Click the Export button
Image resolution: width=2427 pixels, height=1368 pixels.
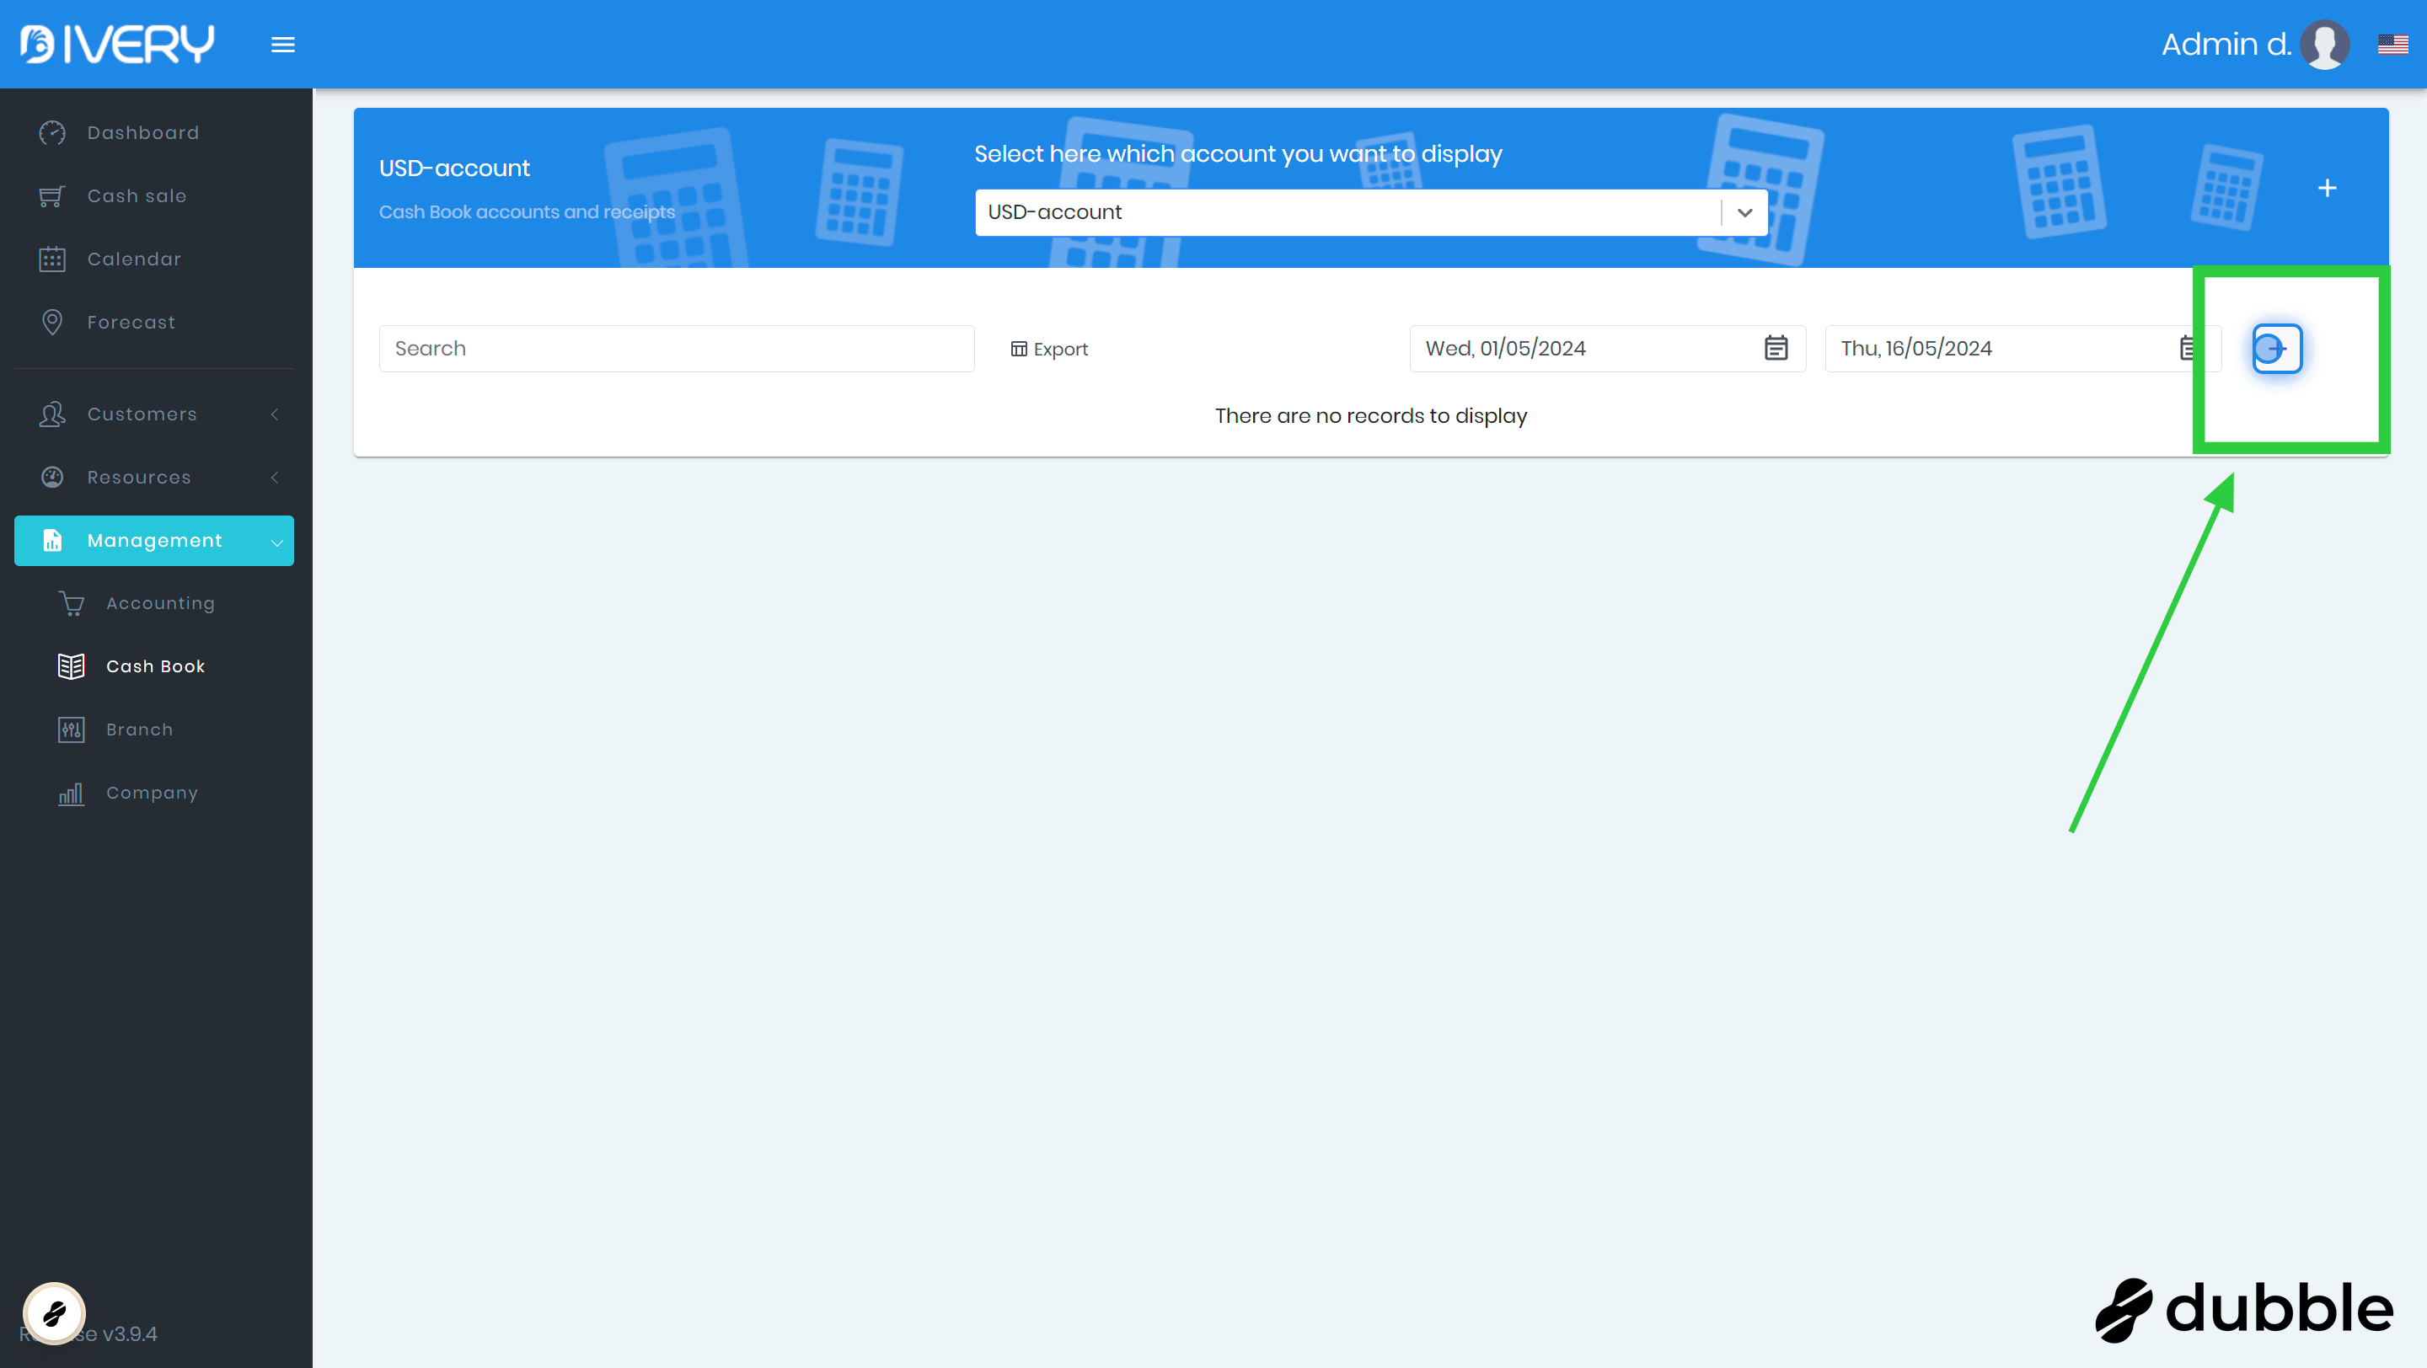click(1048, 350)
